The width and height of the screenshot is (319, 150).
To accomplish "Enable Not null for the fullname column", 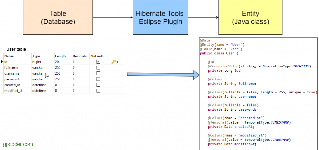I will coord(98,68).
